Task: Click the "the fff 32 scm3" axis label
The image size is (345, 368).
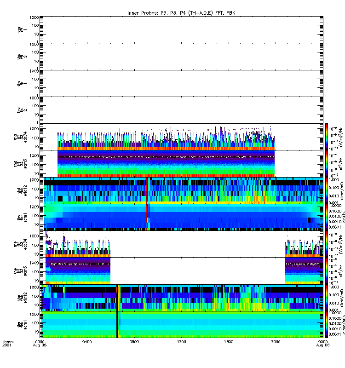Action: [20, 271]
